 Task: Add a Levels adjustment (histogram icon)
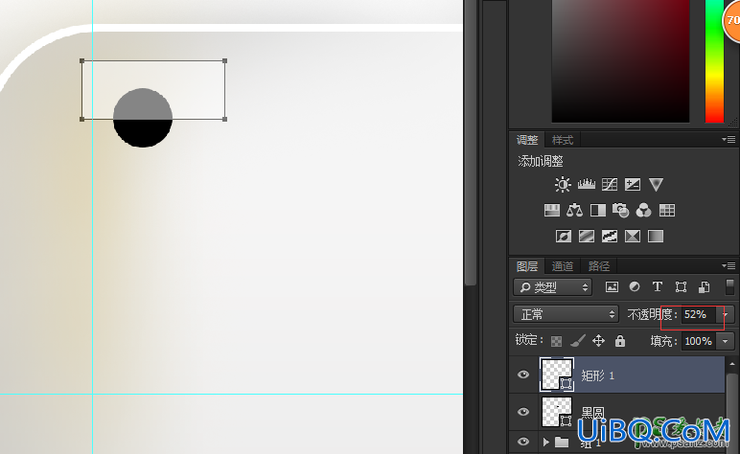coord(586,184)
